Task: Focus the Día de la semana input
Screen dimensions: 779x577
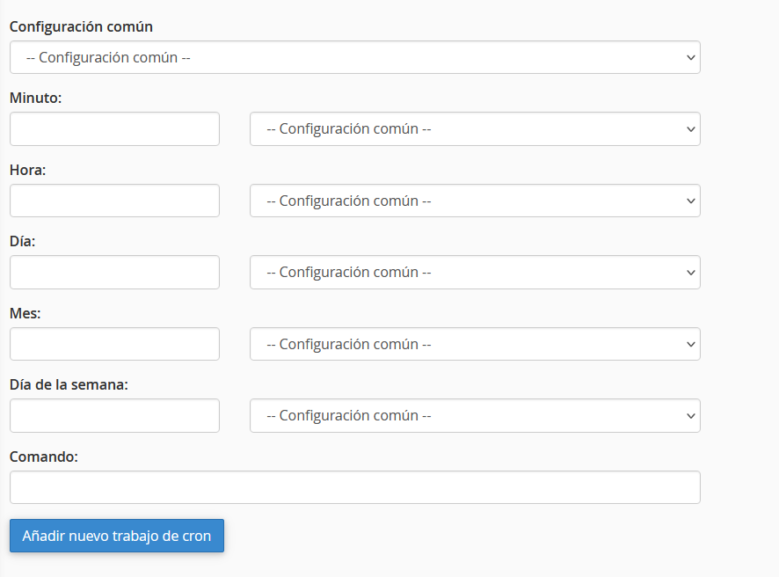Action: 114,415
